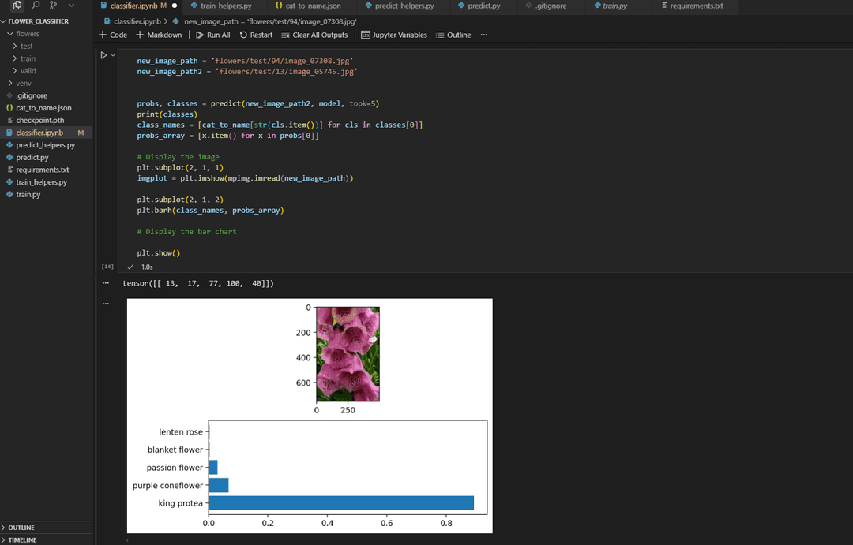The height and width of the screenshot is (545, 853).
Task: Open the run options chevron next to cell play button
Action: click(112, 54)
